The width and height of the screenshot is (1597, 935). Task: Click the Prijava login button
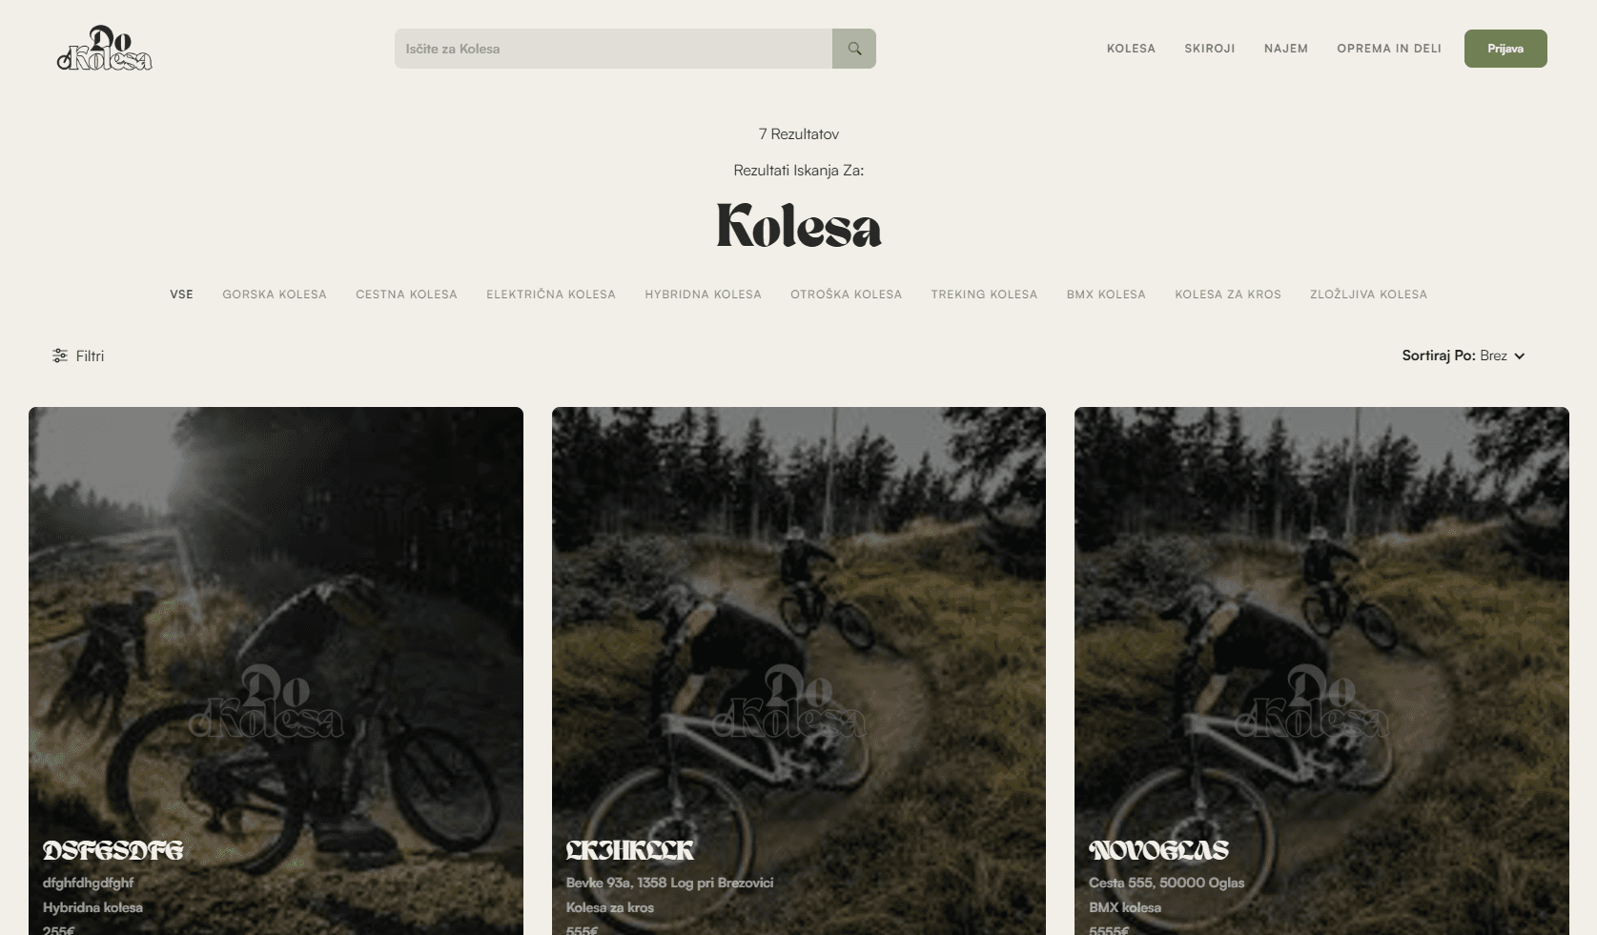[x=1505, y=49]
